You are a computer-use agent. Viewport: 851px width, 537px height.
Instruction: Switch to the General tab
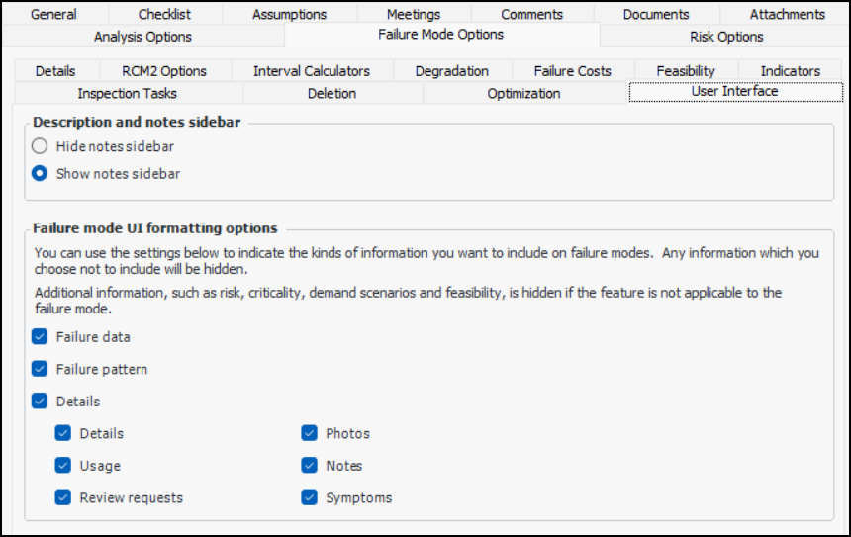pos(53,14)
